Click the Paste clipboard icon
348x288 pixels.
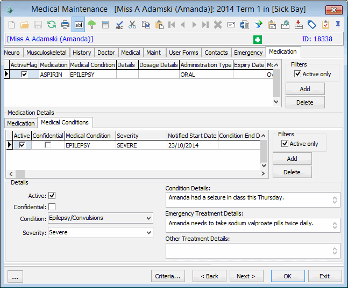point(159,25)
